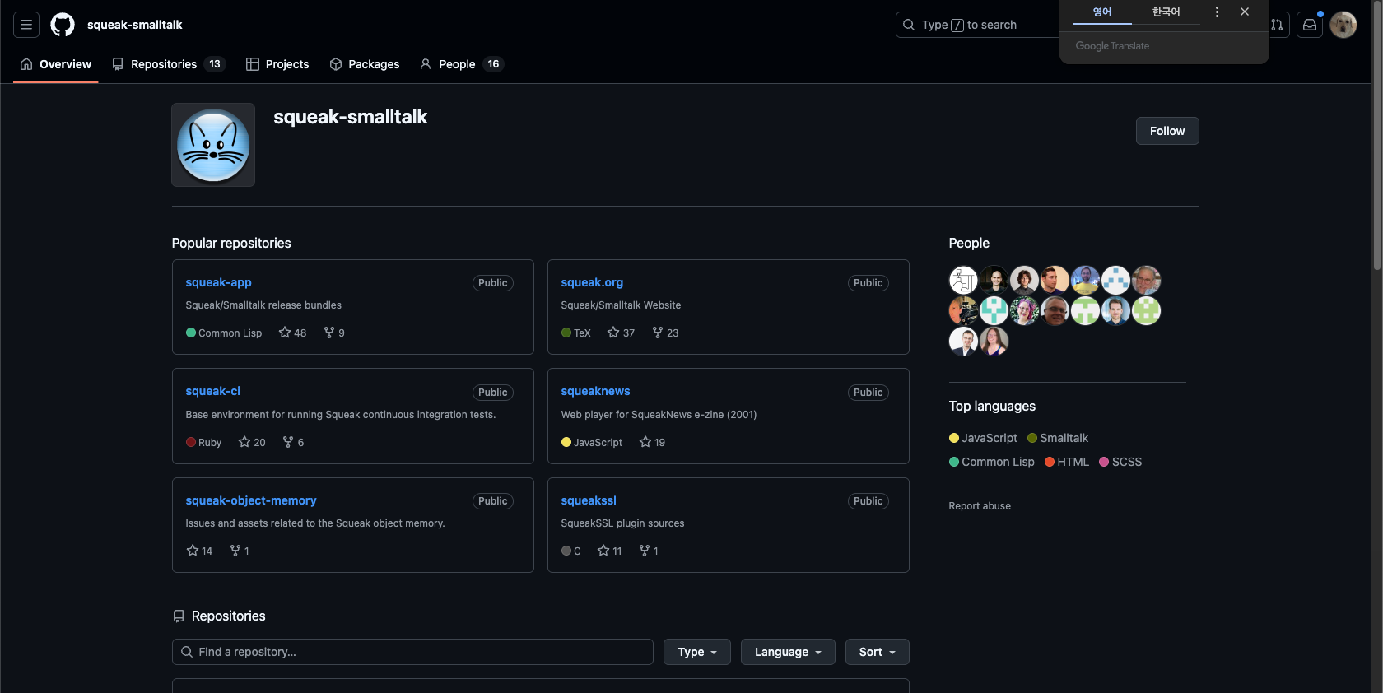Click fork count on squeak.org repository

coord(665,333)
